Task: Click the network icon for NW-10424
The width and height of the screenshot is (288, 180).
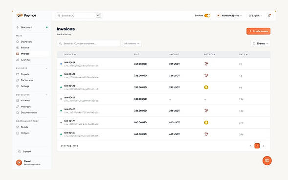Action: [x=206, y=64]
